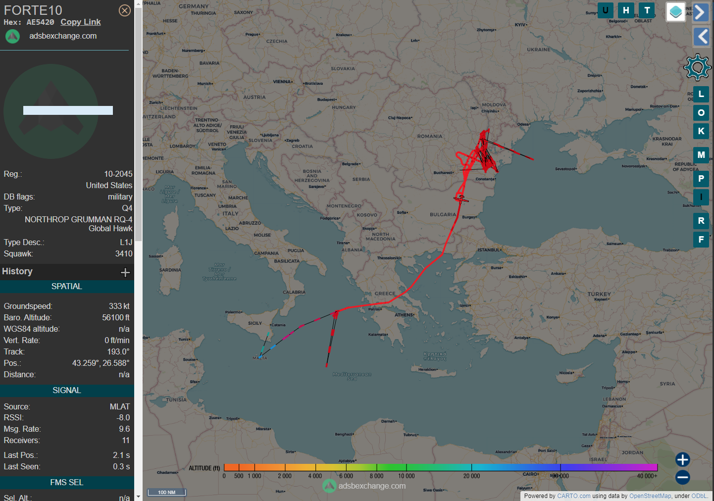
Task: Click the DB flags military value
Action: (120, 197)
